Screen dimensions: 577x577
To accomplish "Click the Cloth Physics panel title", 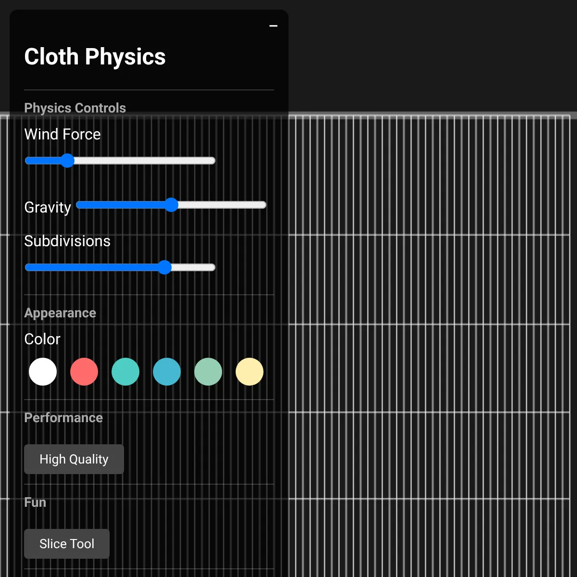I will pyautogui.click(x=95, y=57).
